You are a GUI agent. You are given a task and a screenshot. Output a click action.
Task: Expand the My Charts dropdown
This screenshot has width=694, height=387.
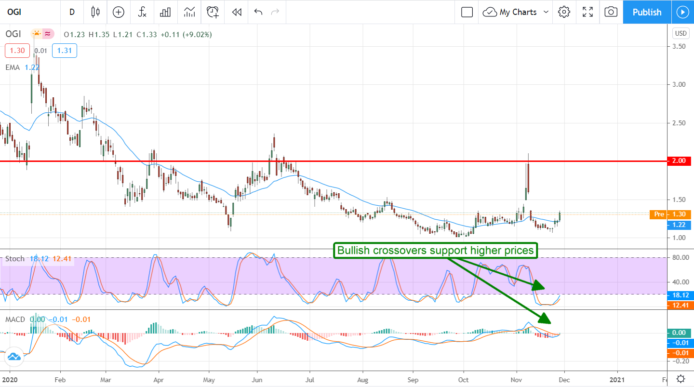517,12
